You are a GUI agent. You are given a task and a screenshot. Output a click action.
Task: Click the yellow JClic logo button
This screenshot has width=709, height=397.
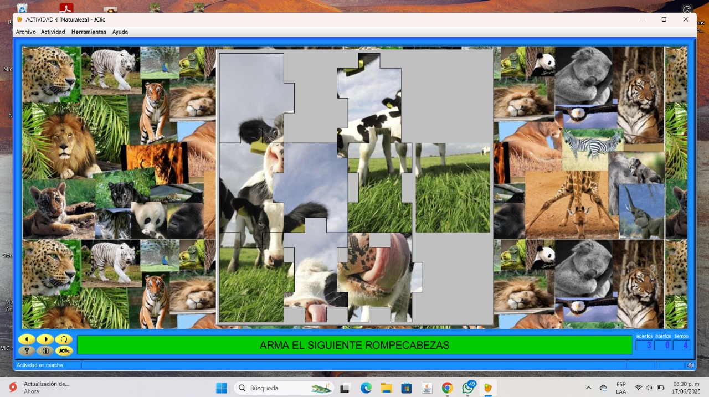click(x=64, y=350)
